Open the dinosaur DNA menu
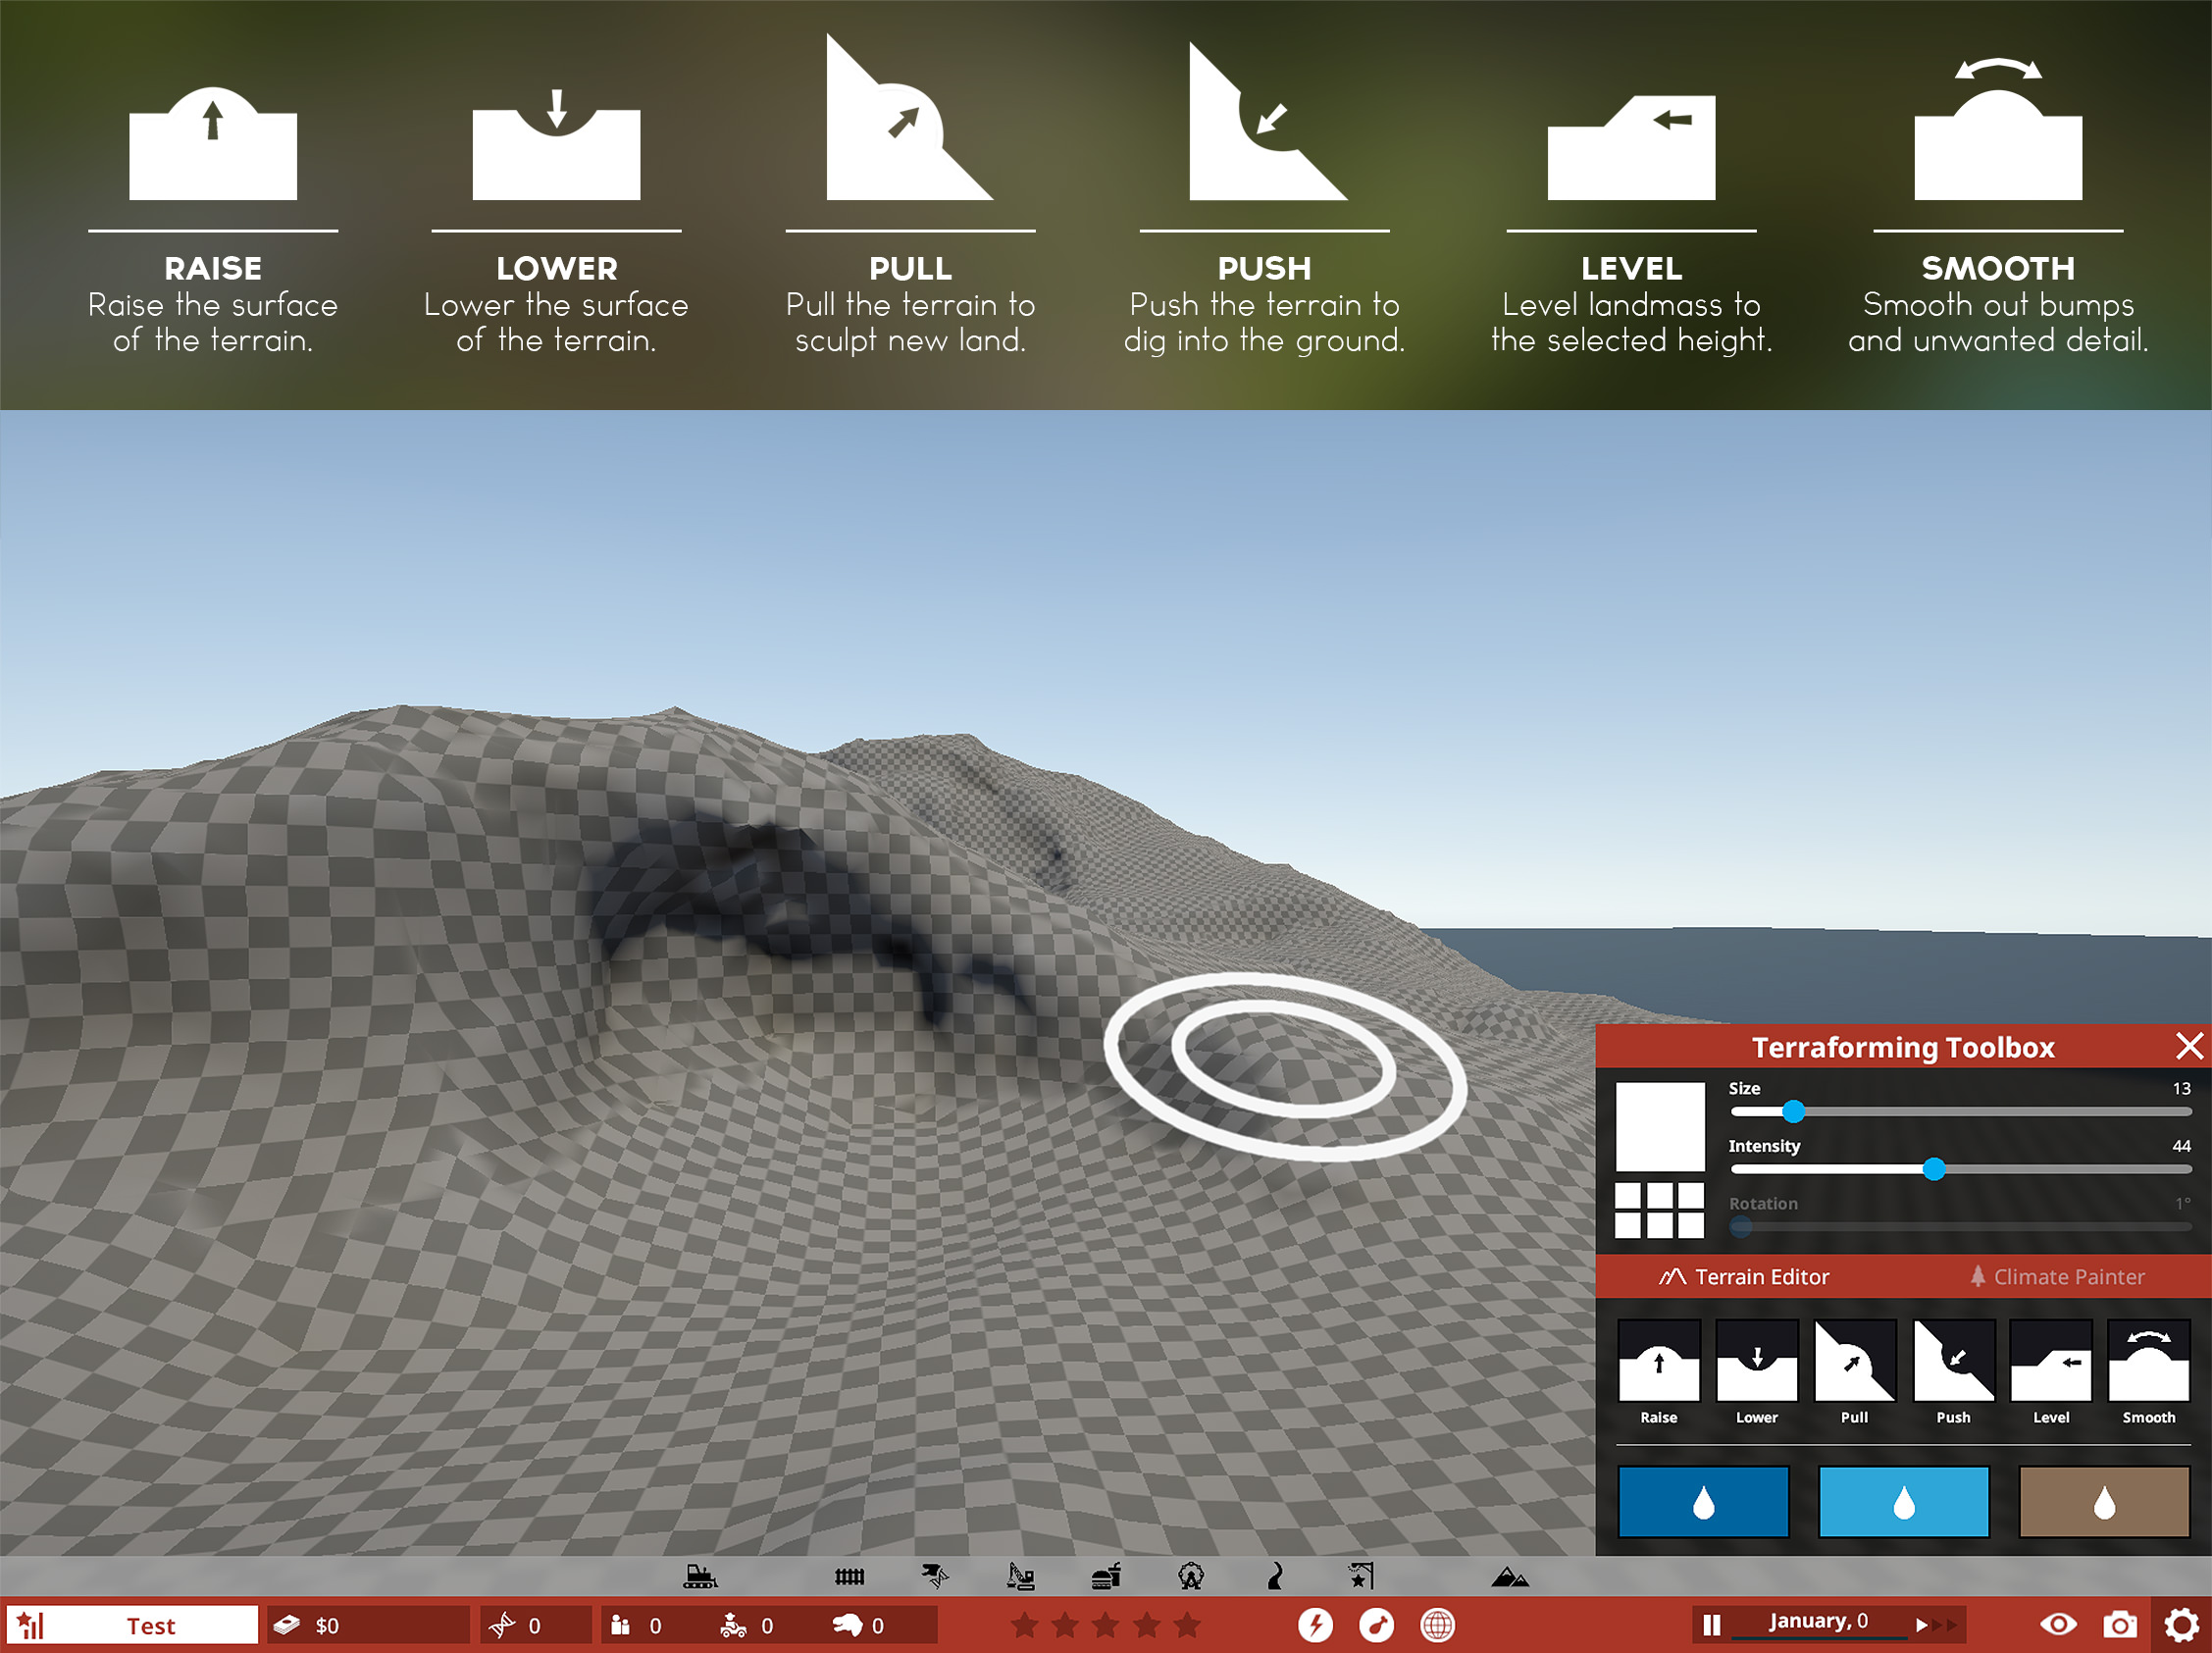Viewport: 2212px width, 1653px height. click(934, 1577)
